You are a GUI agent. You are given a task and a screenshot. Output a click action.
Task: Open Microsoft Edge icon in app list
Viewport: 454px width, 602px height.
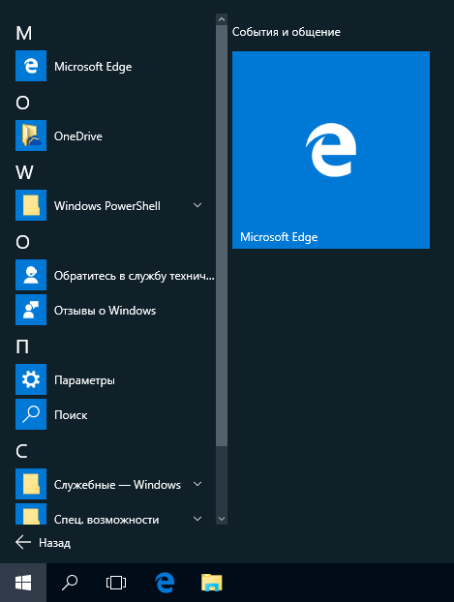pyautogui.click(x=31, y=66)
